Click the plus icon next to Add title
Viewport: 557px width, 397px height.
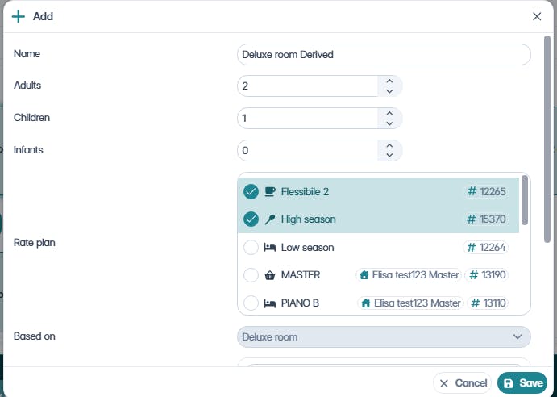[19, 16]
